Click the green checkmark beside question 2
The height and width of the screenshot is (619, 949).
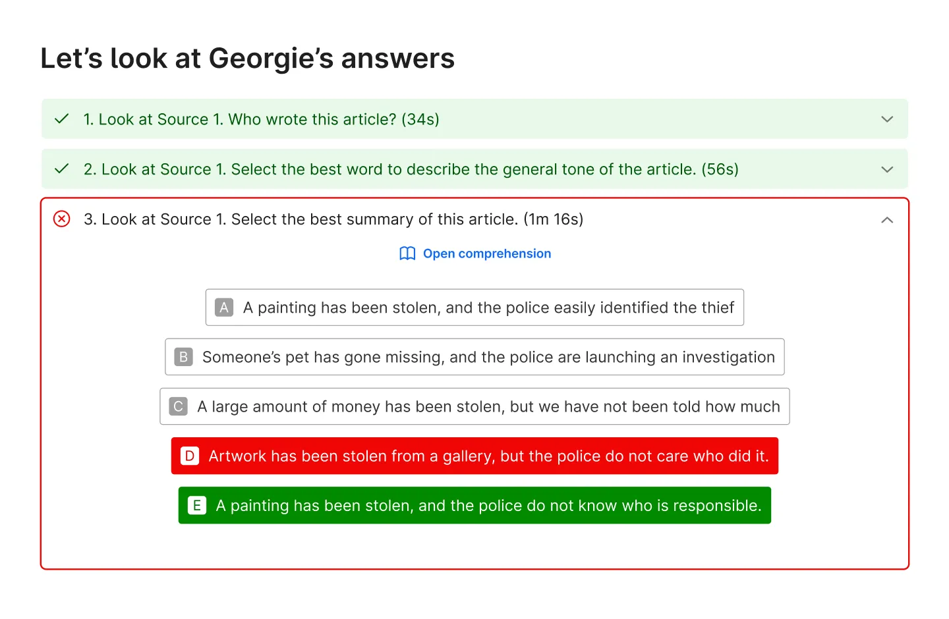pyautogui.click(x=62, y=169)
